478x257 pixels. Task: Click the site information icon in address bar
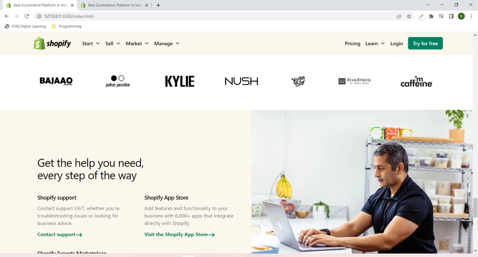click(x=39, y=16)
